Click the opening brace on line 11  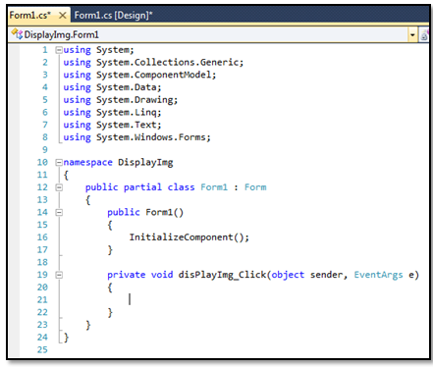pos(66,175)
